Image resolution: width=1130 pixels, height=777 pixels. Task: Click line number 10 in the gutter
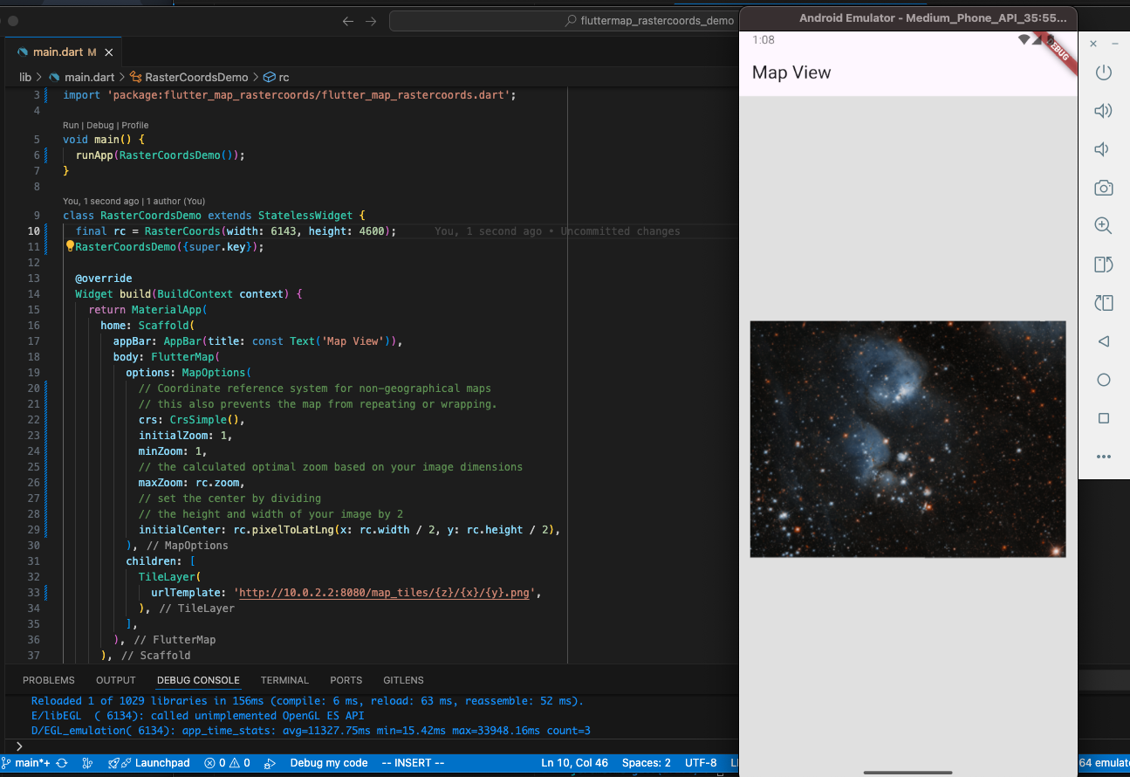click(34, 231)
